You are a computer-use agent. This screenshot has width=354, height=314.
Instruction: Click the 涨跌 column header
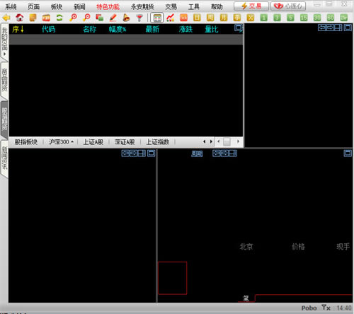coord(185,29)
